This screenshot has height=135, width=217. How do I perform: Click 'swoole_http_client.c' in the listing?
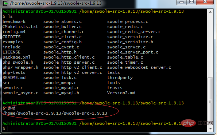(x=69, y=57)
